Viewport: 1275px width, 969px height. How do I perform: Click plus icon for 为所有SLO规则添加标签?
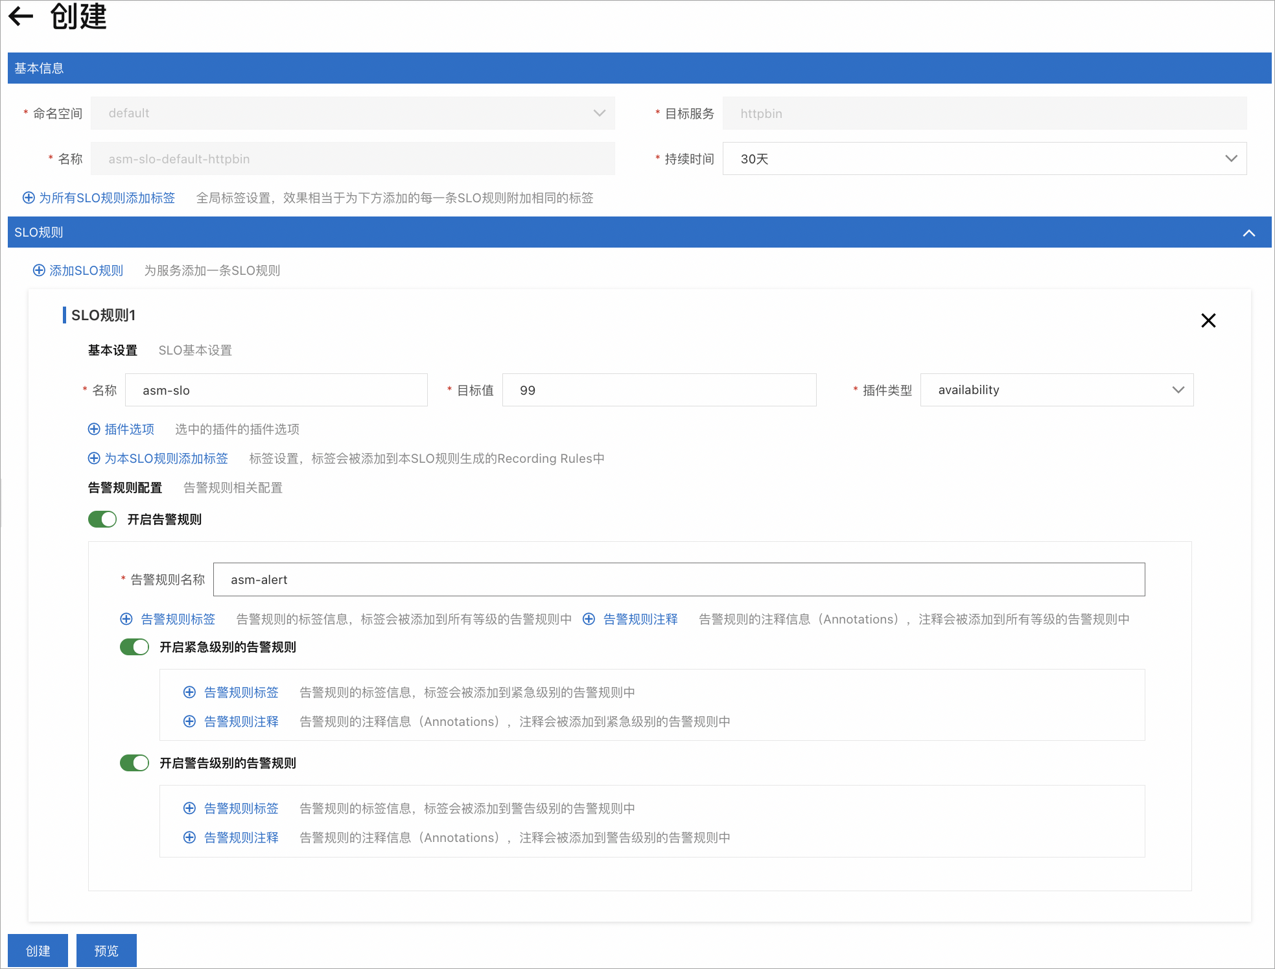29,198
